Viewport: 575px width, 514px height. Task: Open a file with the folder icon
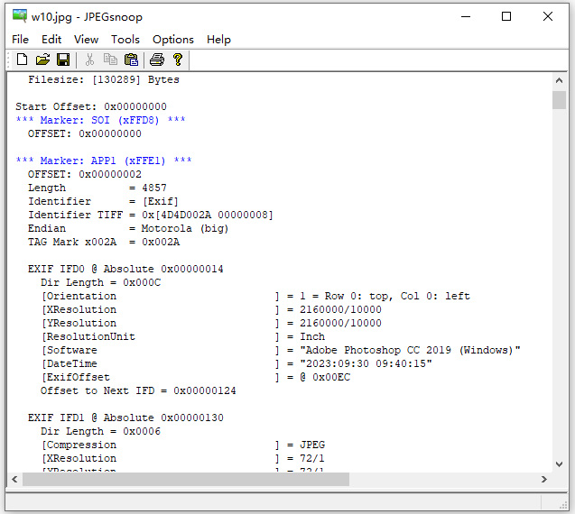[x=42, y=60]
